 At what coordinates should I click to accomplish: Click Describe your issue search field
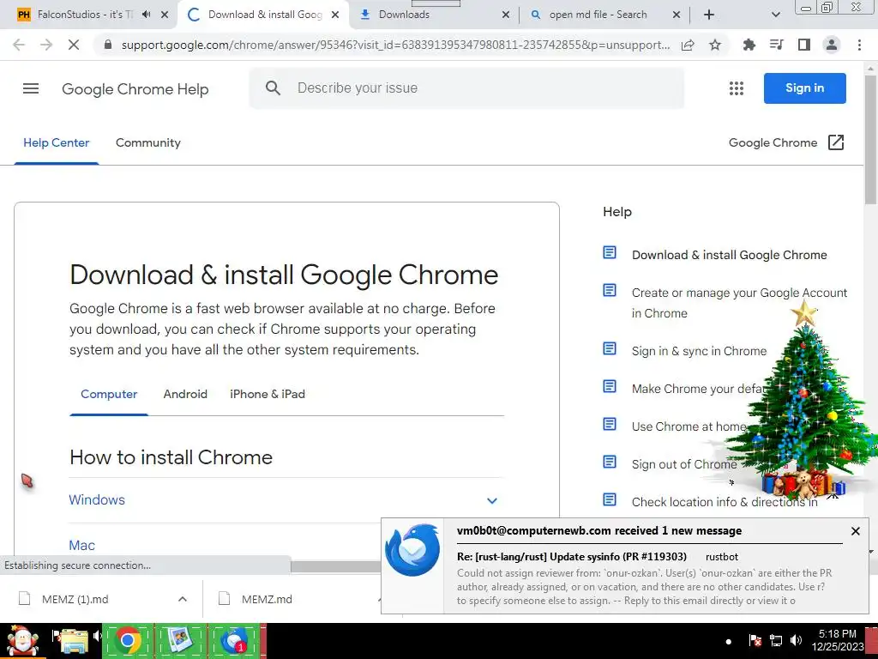coord(466,88)
